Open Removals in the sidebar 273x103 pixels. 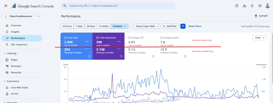[x=22, y=72]
